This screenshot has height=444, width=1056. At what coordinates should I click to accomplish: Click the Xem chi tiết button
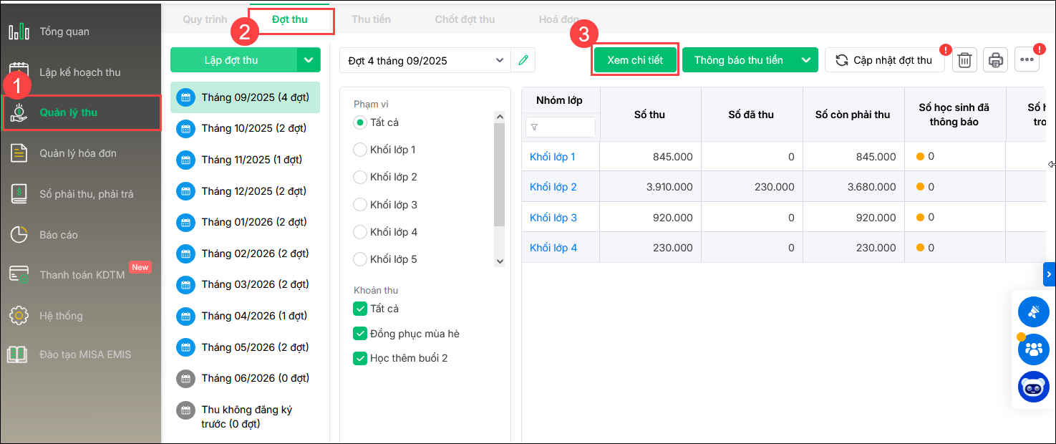click(635, 60)
